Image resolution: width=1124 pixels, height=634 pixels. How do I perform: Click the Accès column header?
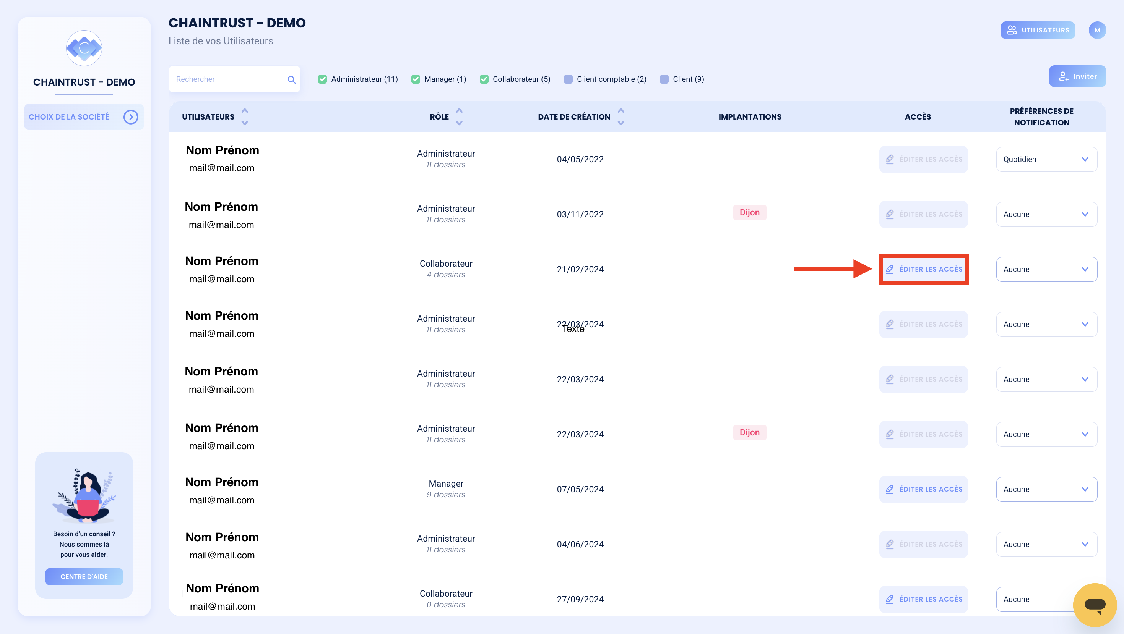(x=918, y=117)
